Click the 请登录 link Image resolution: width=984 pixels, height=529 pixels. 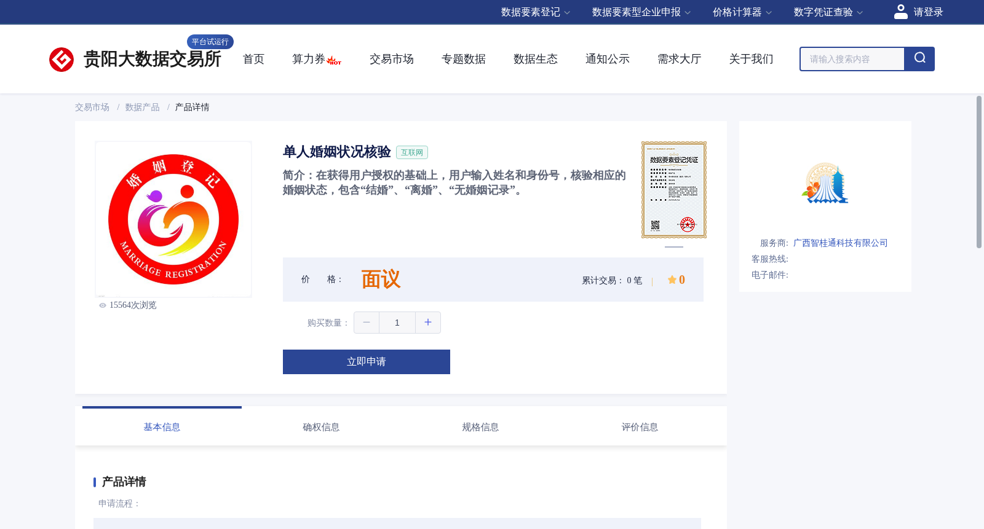tap(928, 12)
